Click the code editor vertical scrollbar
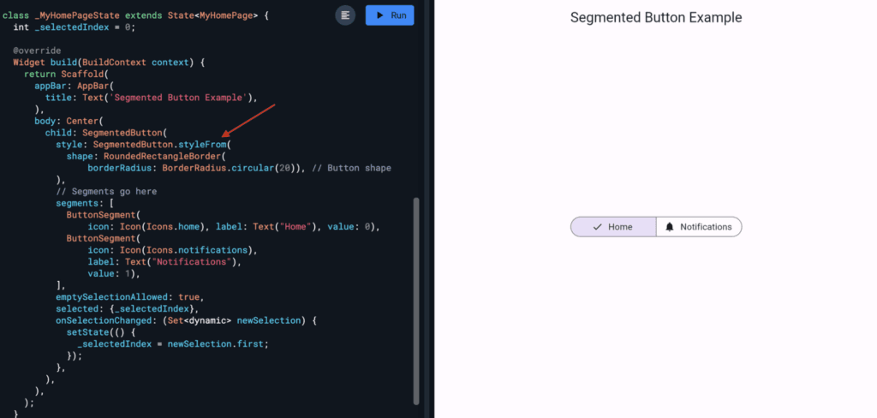 click(x=417, y=300)
